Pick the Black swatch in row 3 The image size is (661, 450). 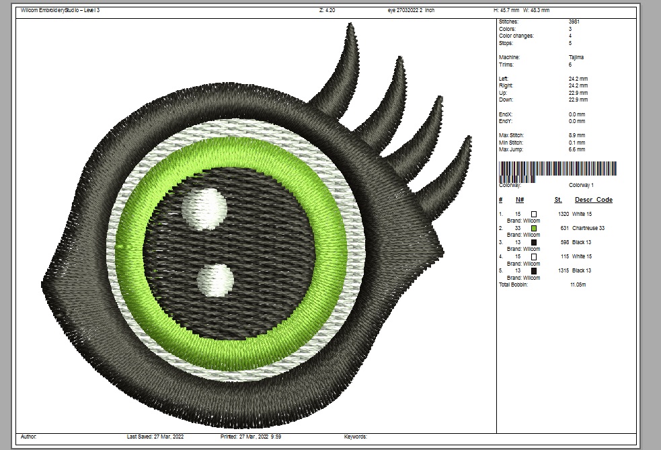pyautogui.click(x=534, y=242)
